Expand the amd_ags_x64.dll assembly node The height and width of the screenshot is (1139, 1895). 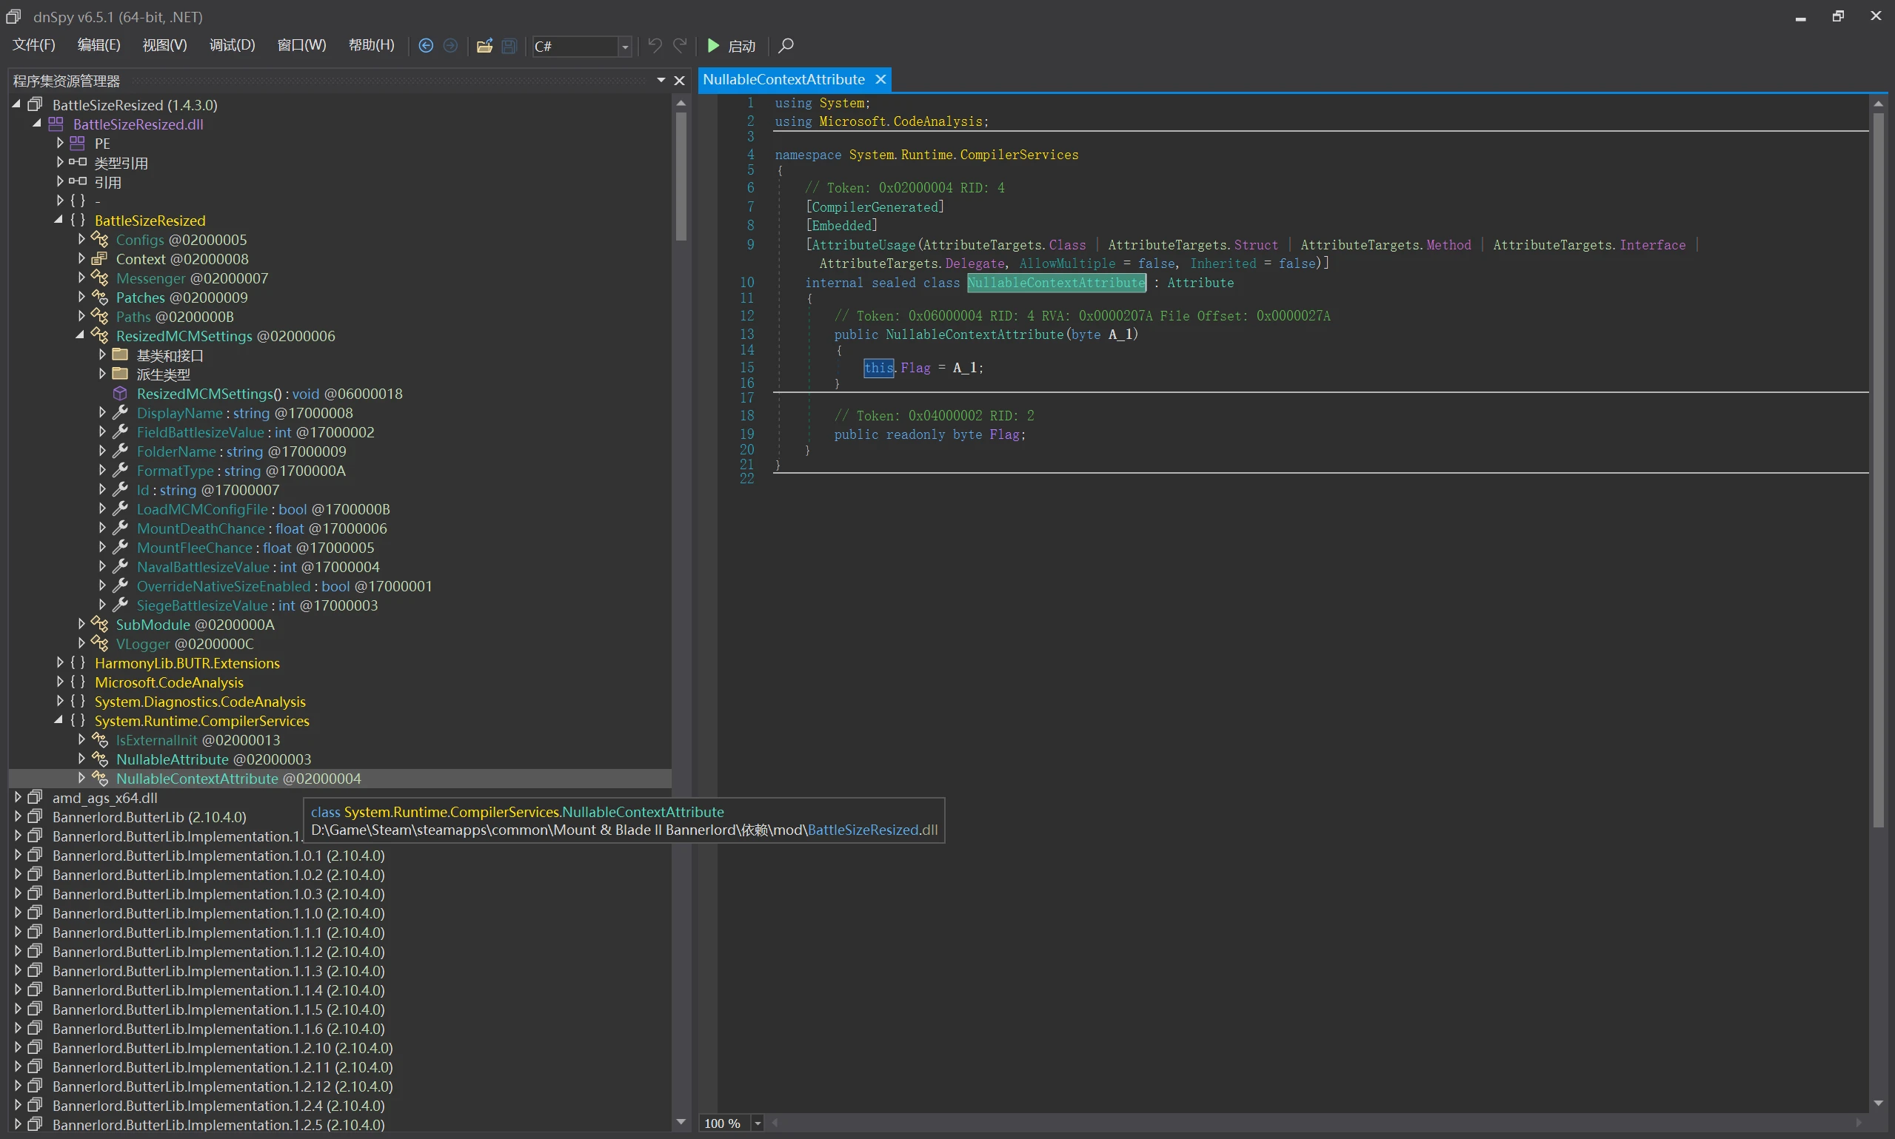(18, 798)
